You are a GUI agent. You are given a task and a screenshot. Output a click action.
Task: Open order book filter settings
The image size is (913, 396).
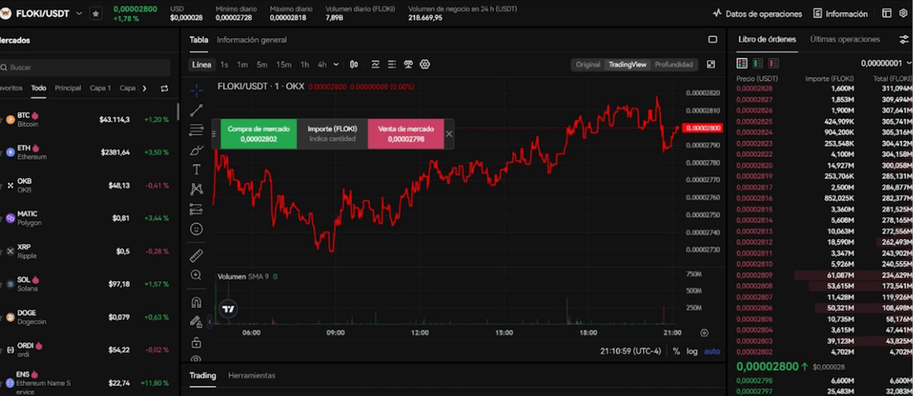[904, 40]
